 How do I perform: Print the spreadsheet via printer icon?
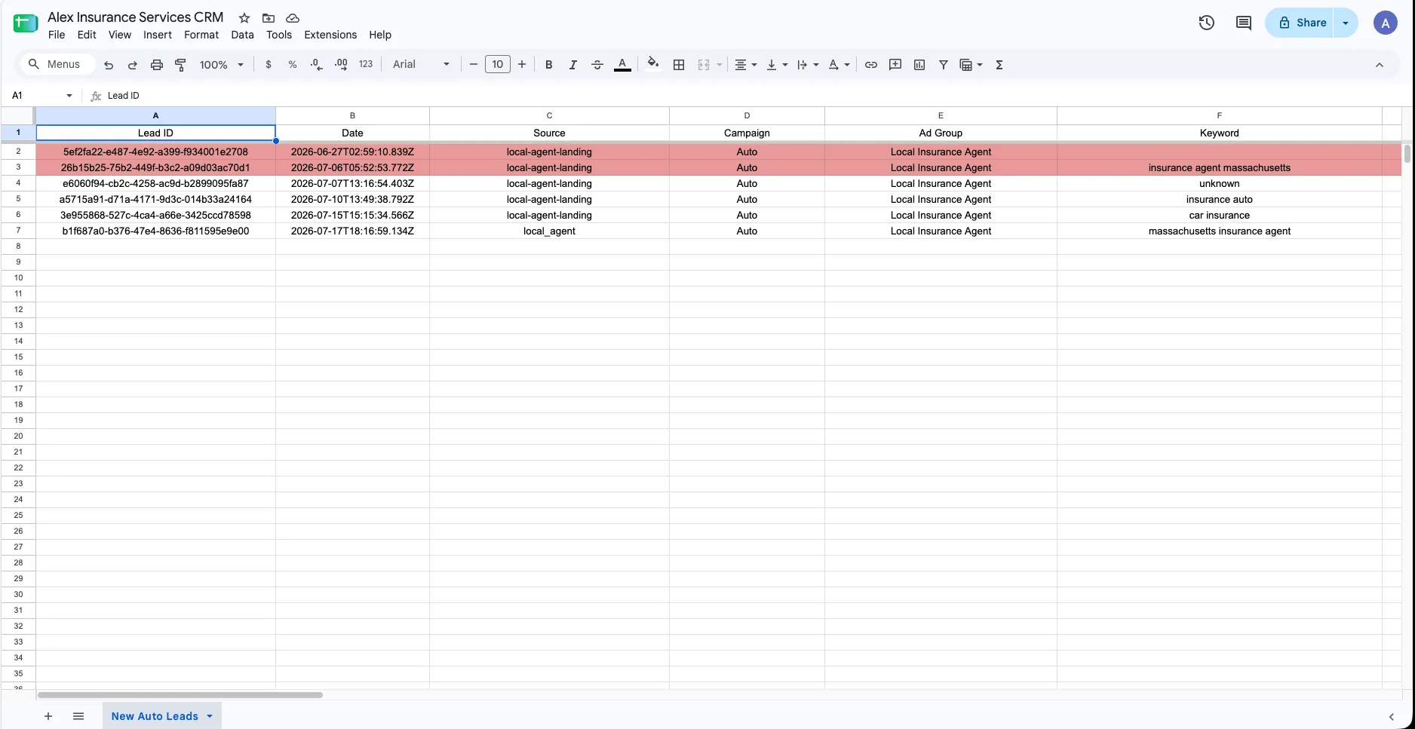[157, 65]
